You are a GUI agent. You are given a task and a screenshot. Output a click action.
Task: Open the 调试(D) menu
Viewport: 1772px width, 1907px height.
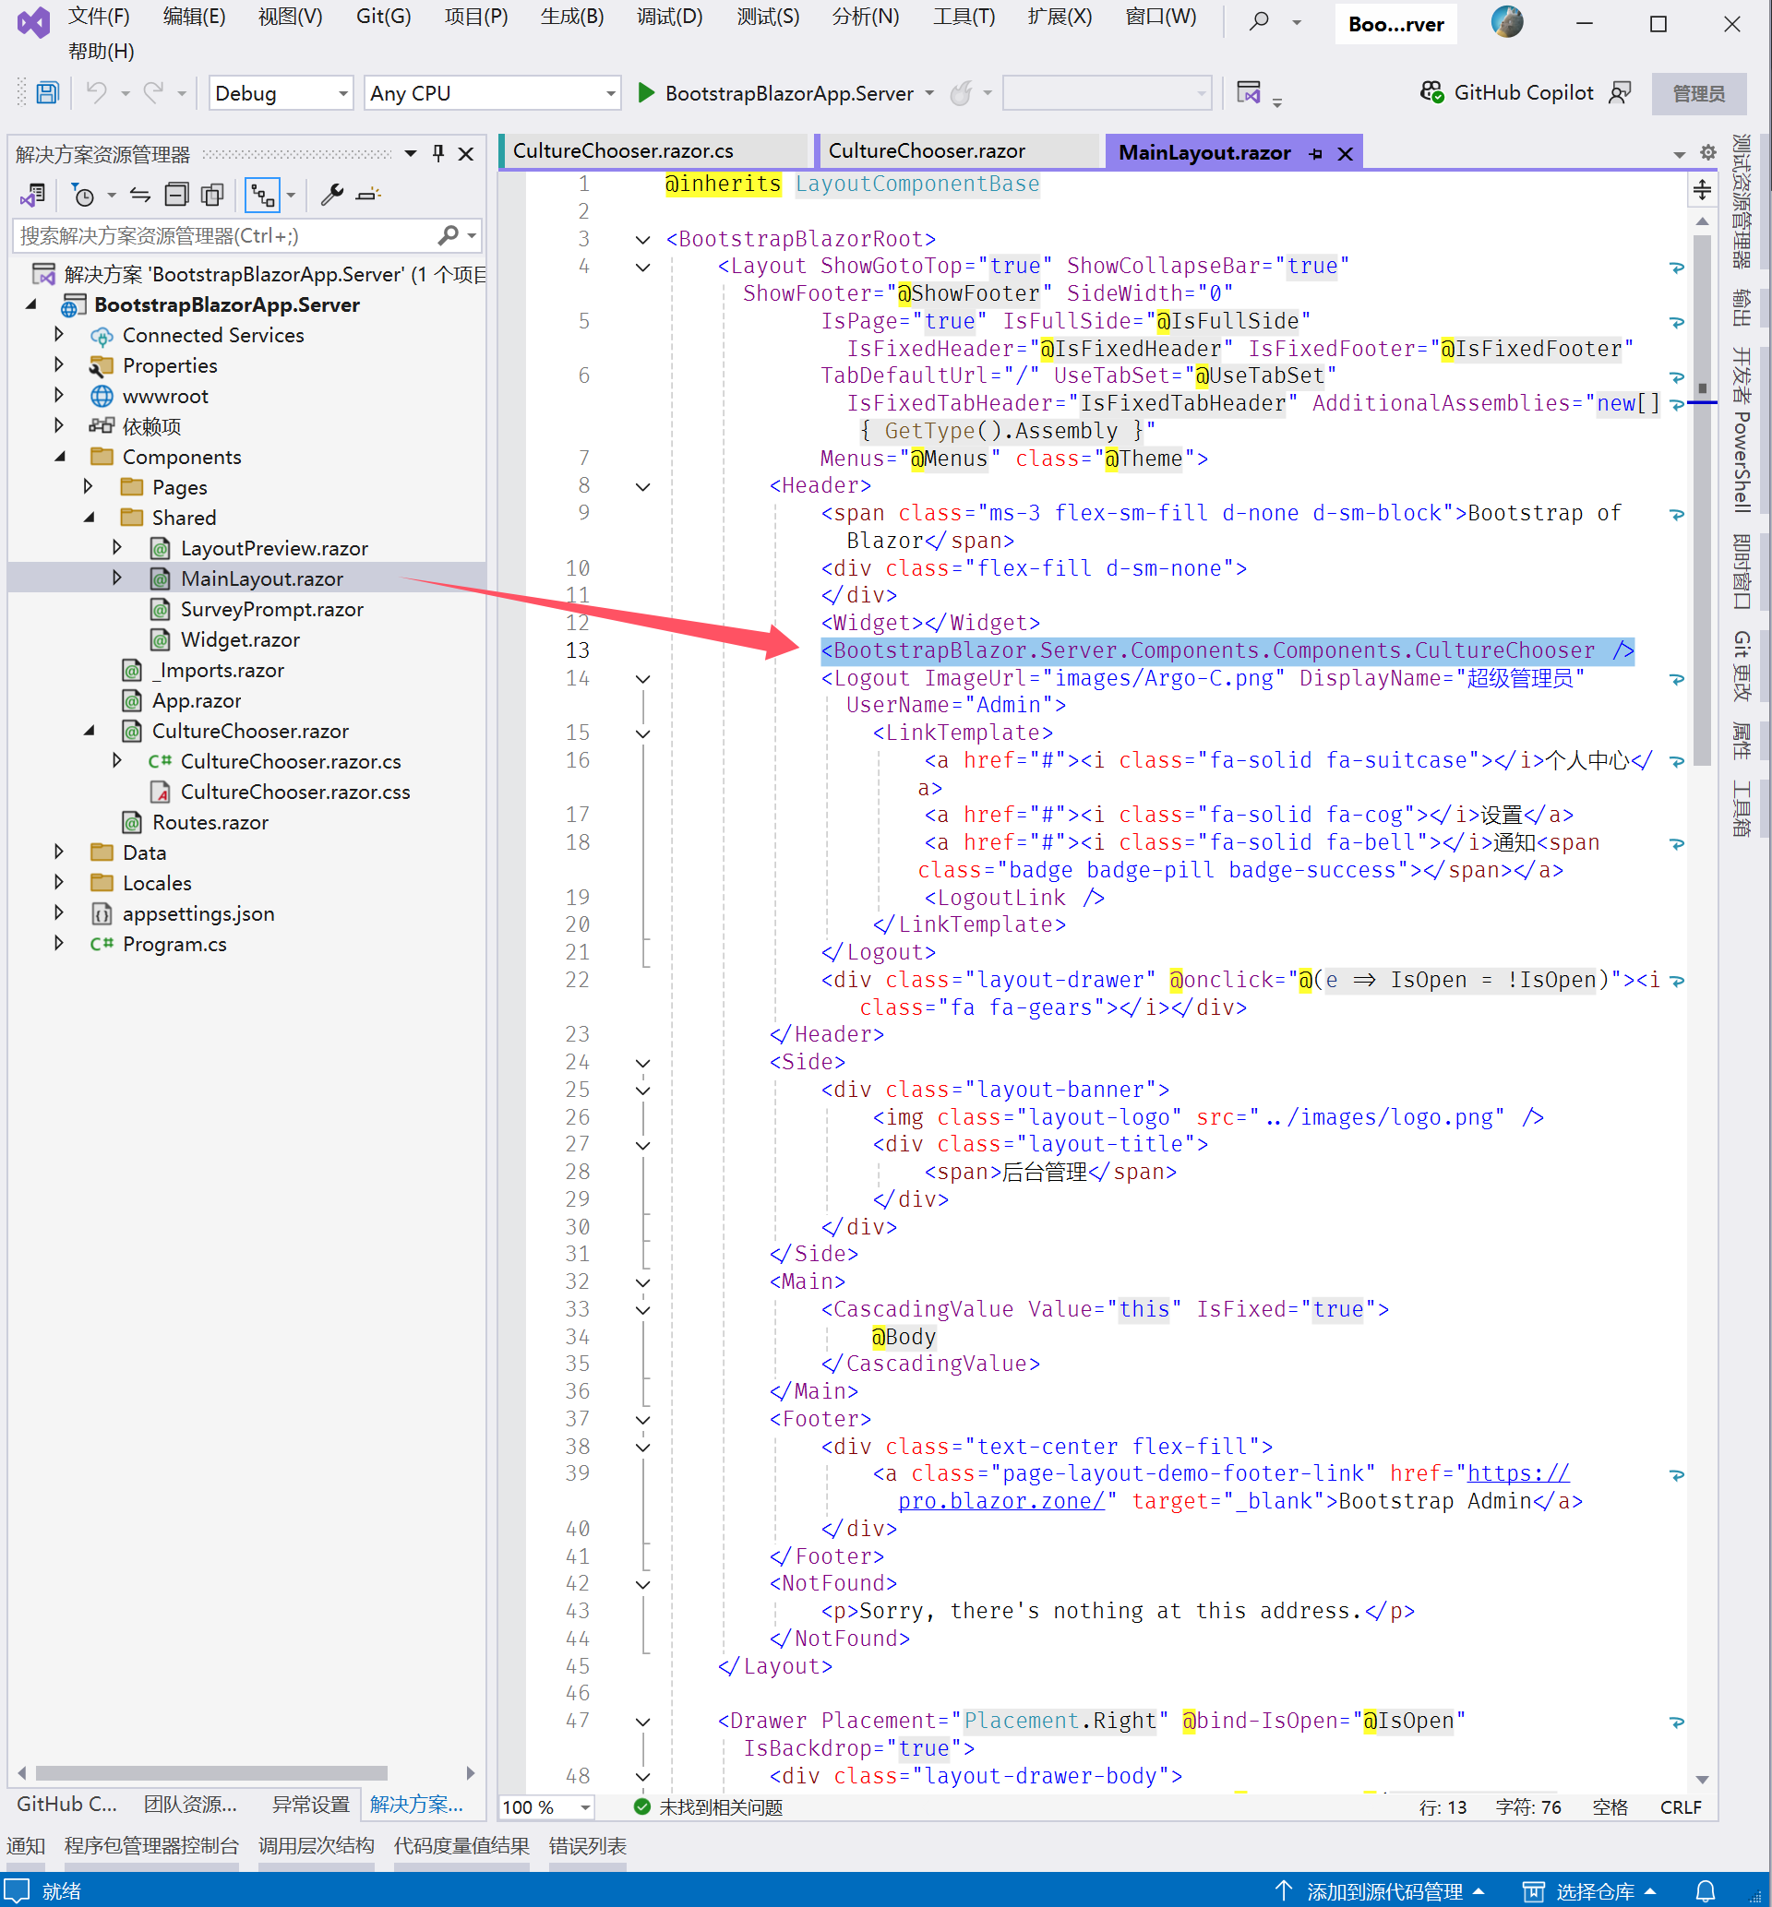click(x=669, y=18)
